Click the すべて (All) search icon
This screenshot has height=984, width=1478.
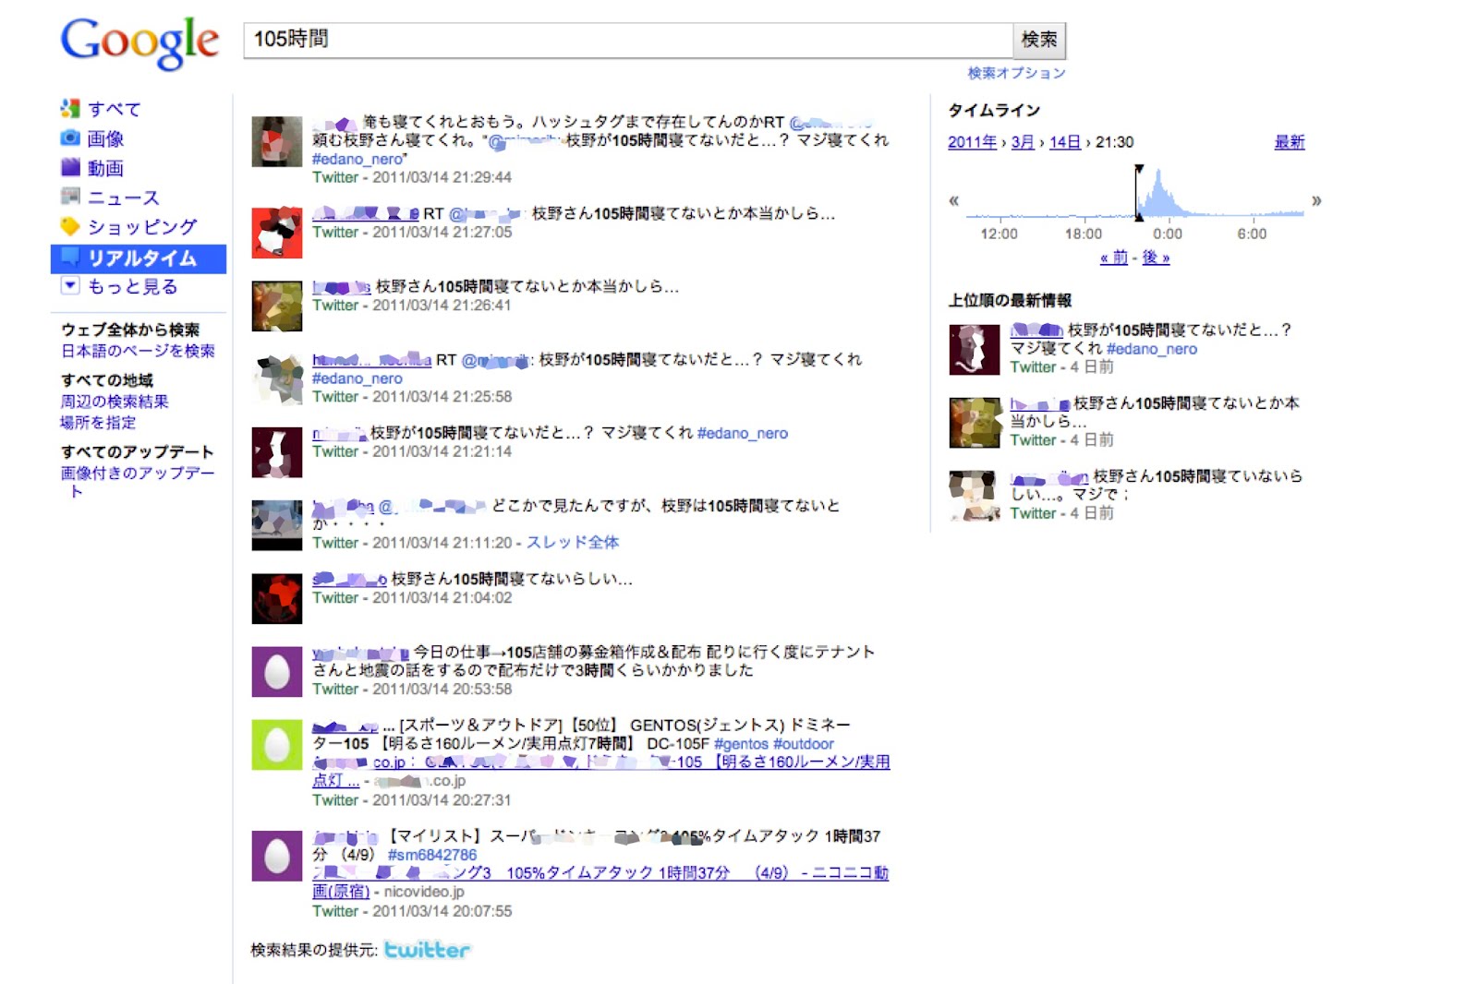[x=70, y=109]
